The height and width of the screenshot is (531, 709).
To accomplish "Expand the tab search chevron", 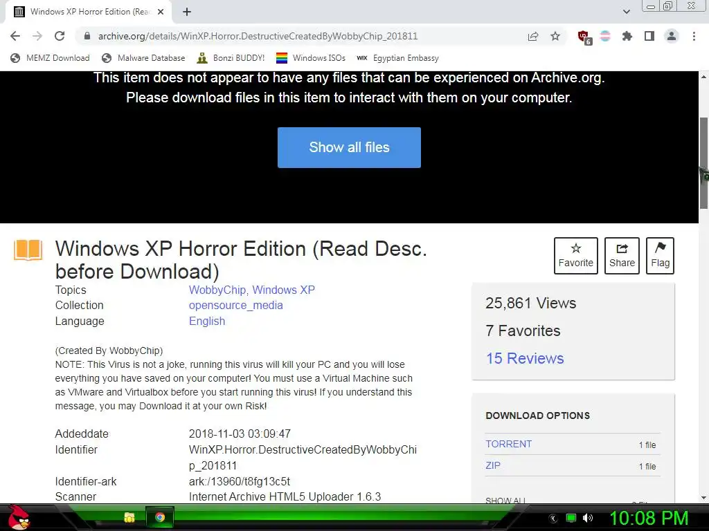I will click(626, 12).
